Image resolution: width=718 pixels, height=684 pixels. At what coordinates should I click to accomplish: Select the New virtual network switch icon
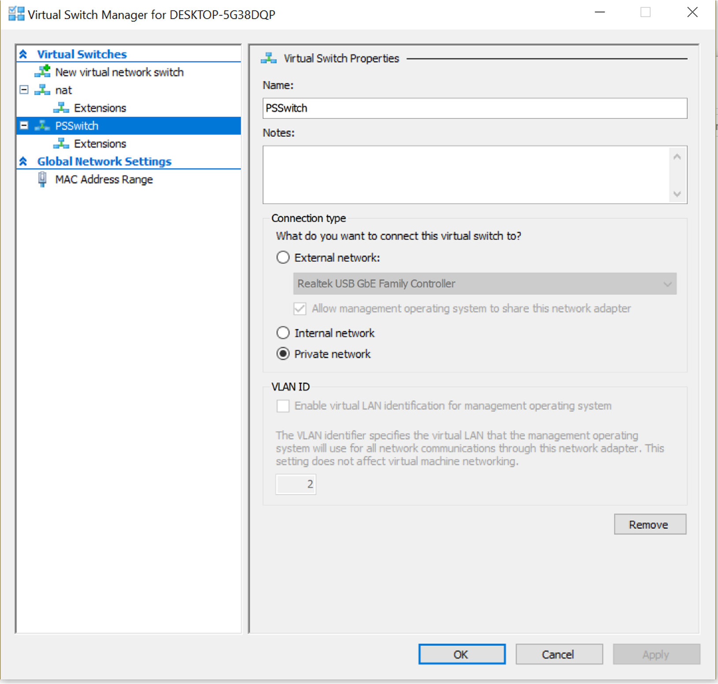[42, 72]
